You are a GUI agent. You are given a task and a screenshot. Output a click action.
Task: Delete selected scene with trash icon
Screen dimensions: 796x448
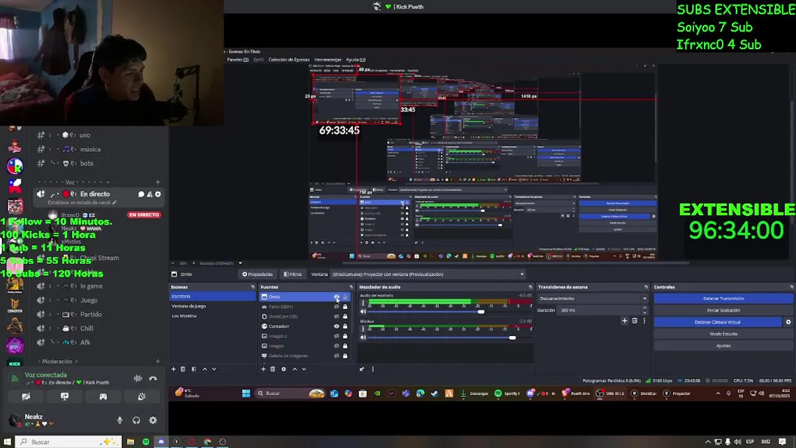coord(183,369)
